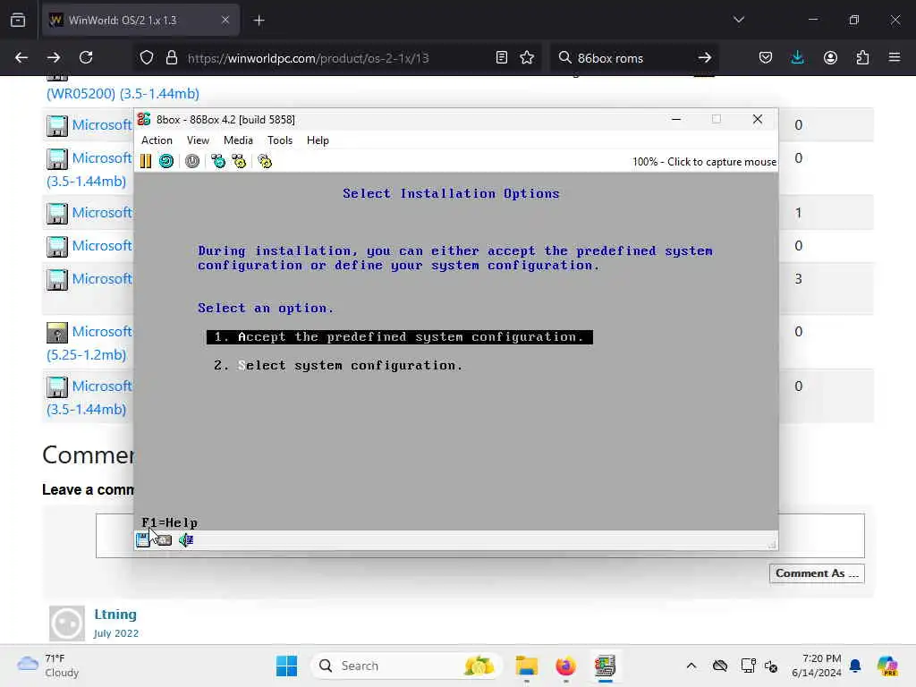Switch to Firefox on the taskbar
Viewport: 916px width, 687px height.
click(565, 666)
